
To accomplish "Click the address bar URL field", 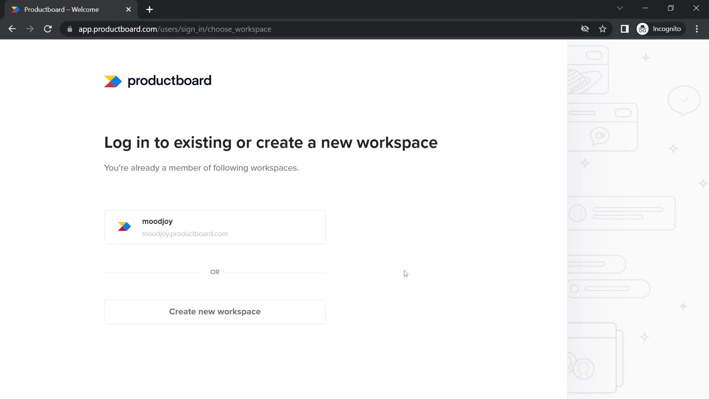I will tap(175, 29).
